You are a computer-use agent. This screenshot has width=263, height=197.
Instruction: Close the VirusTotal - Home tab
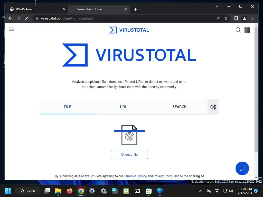point(125,9)
